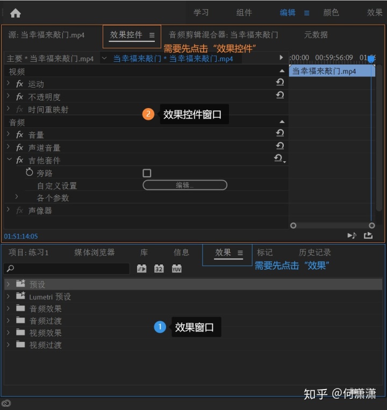Viewport: 387px width, 410px height.
Task: Toggle the fx switch for 吉他套件
Action: [x=19, y=160]
